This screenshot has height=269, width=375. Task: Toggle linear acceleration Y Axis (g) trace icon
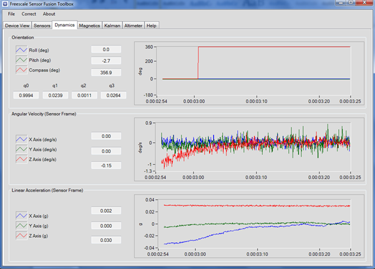(x=21, y=226)
